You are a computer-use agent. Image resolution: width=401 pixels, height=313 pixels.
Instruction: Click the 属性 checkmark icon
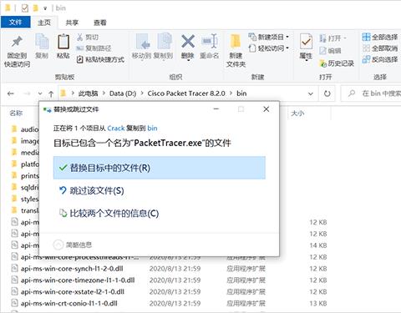[306, 42]
